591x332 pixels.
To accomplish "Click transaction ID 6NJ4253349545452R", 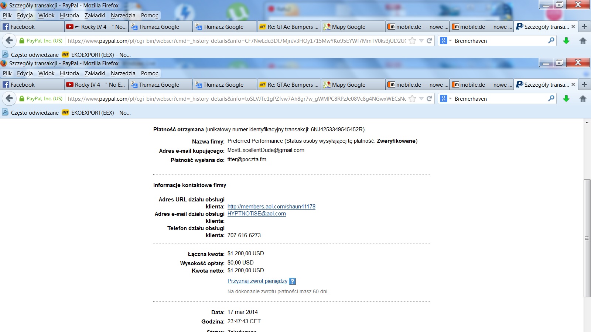I will click(337, 129).
